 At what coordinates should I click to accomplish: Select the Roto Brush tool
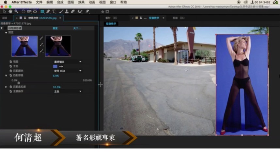(80, 11)
